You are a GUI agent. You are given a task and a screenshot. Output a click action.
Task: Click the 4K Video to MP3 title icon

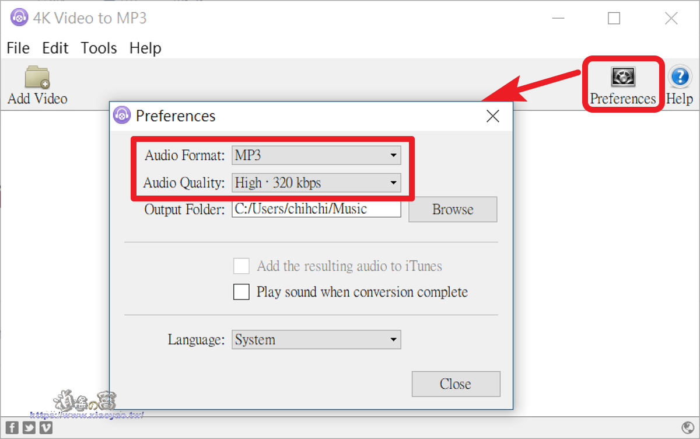click(19, 18)
